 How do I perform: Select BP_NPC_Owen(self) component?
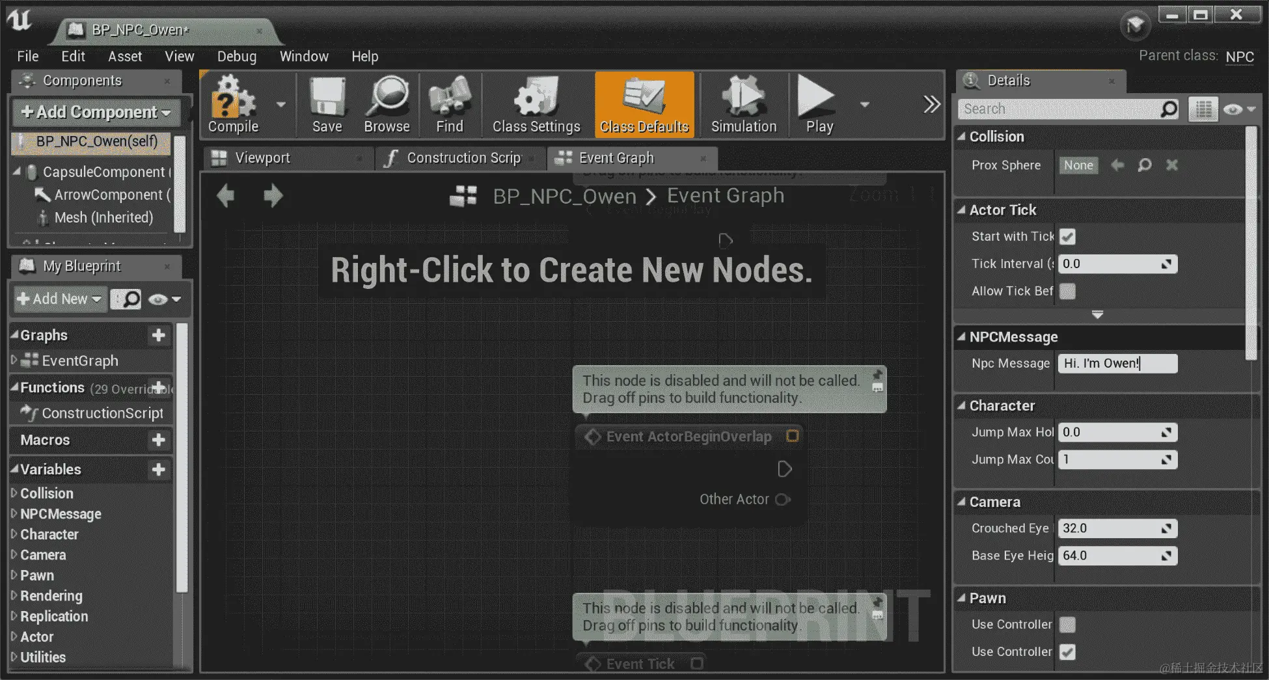[x=91, y=143]
